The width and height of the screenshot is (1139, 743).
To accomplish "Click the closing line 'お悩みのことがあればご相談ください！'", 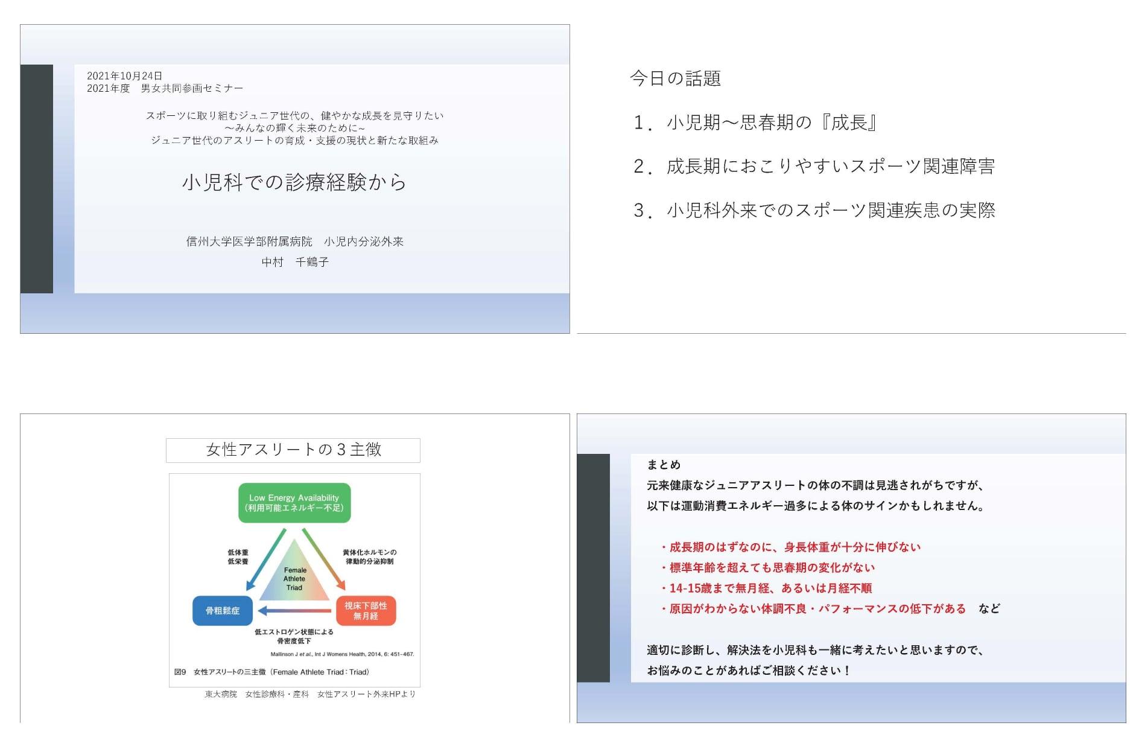I will tap(749, 671).
